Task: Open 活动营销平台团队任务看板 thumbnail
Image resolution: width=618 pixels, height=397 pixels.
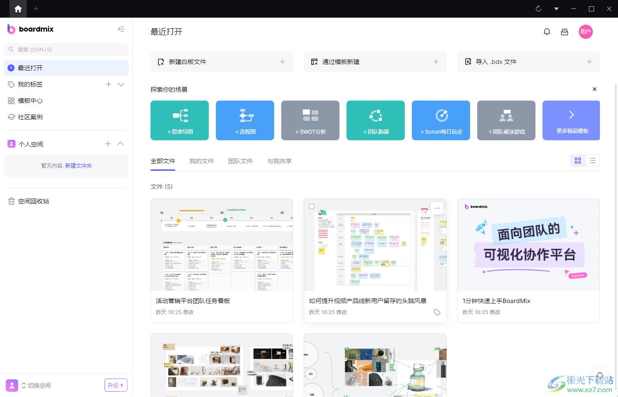Action: pos(222,245)
